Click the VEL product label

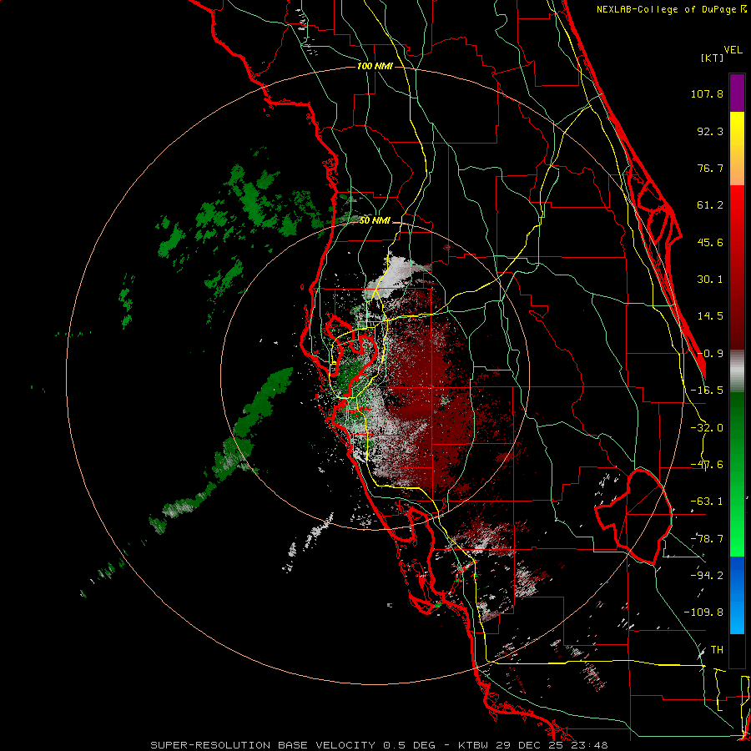(x=733, y=50)
